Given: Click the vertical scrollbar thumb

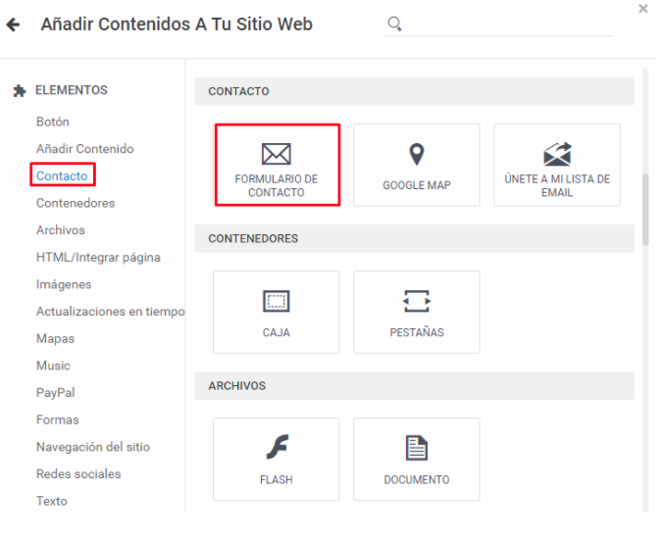Looking at the screenshot, I should click(x=645, y=210).
